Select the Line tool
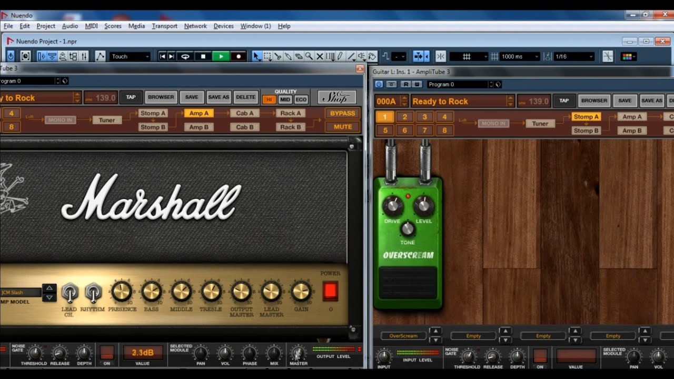The image size is (674, 379). pos(351,56)
